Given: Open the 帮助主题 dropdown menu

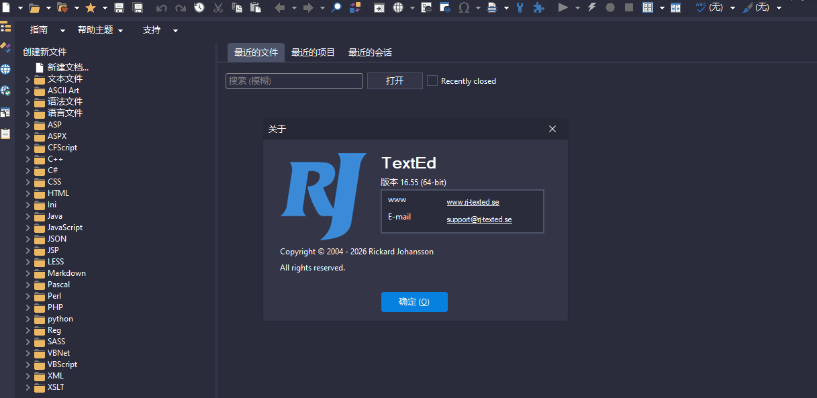Looking at the screenshot, I should click(x=100, y=30).
